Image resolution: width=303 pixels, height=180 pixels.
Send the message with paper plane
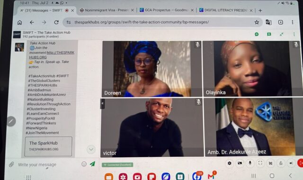click(93, 164)
